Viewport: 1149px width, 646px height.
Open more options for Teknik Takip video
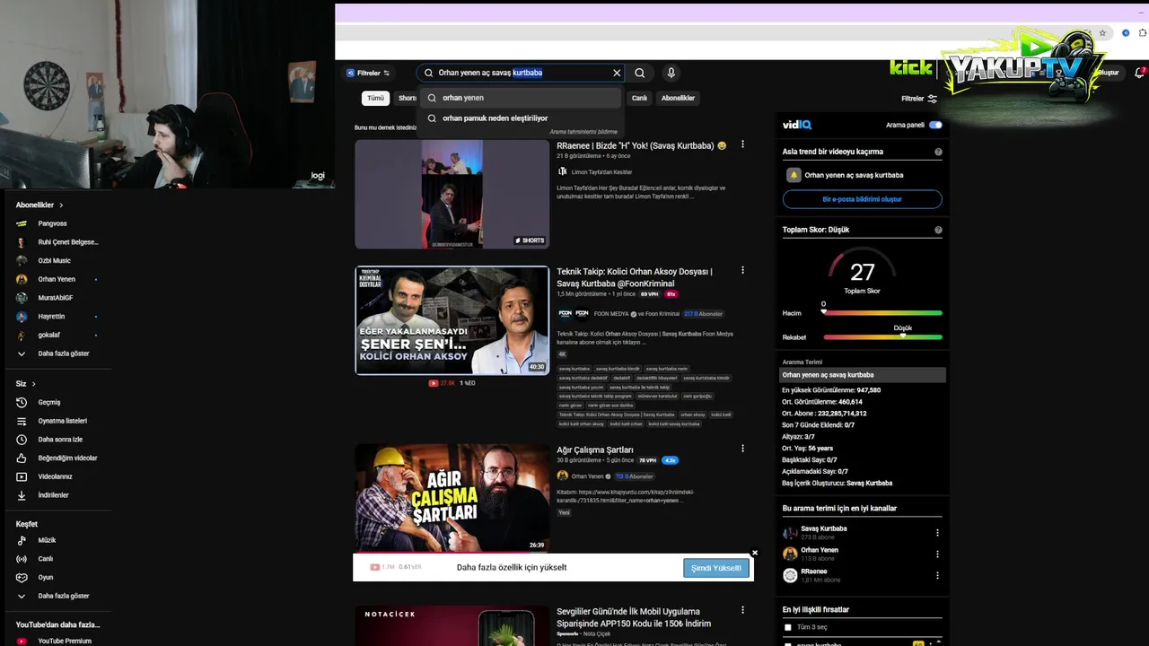pos(742,270)
